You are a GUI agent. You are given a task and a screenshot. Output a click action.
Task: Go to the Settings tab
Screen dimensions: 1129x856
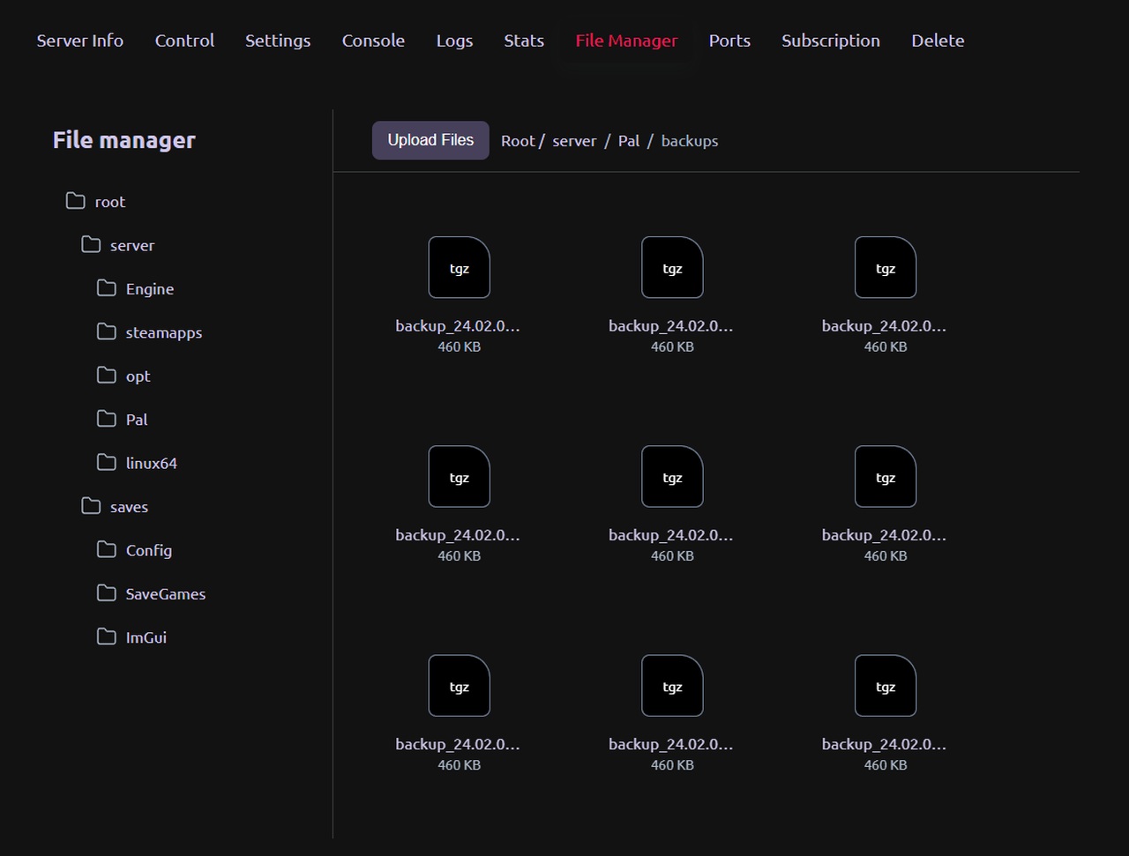(x=278, y=41)
